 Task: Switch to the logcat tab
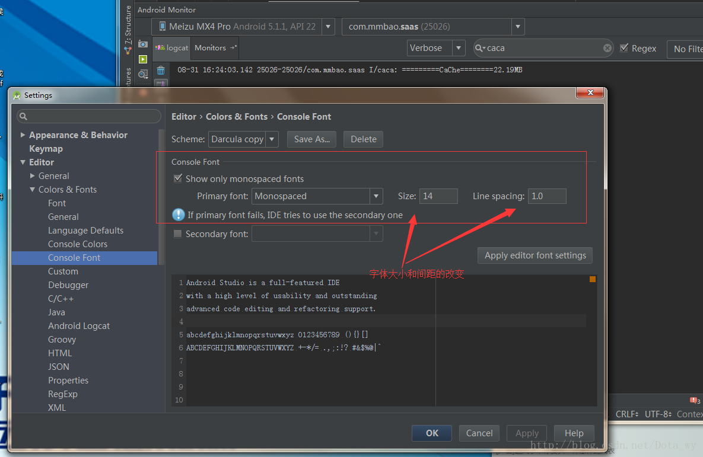click(x=171, y=48)
